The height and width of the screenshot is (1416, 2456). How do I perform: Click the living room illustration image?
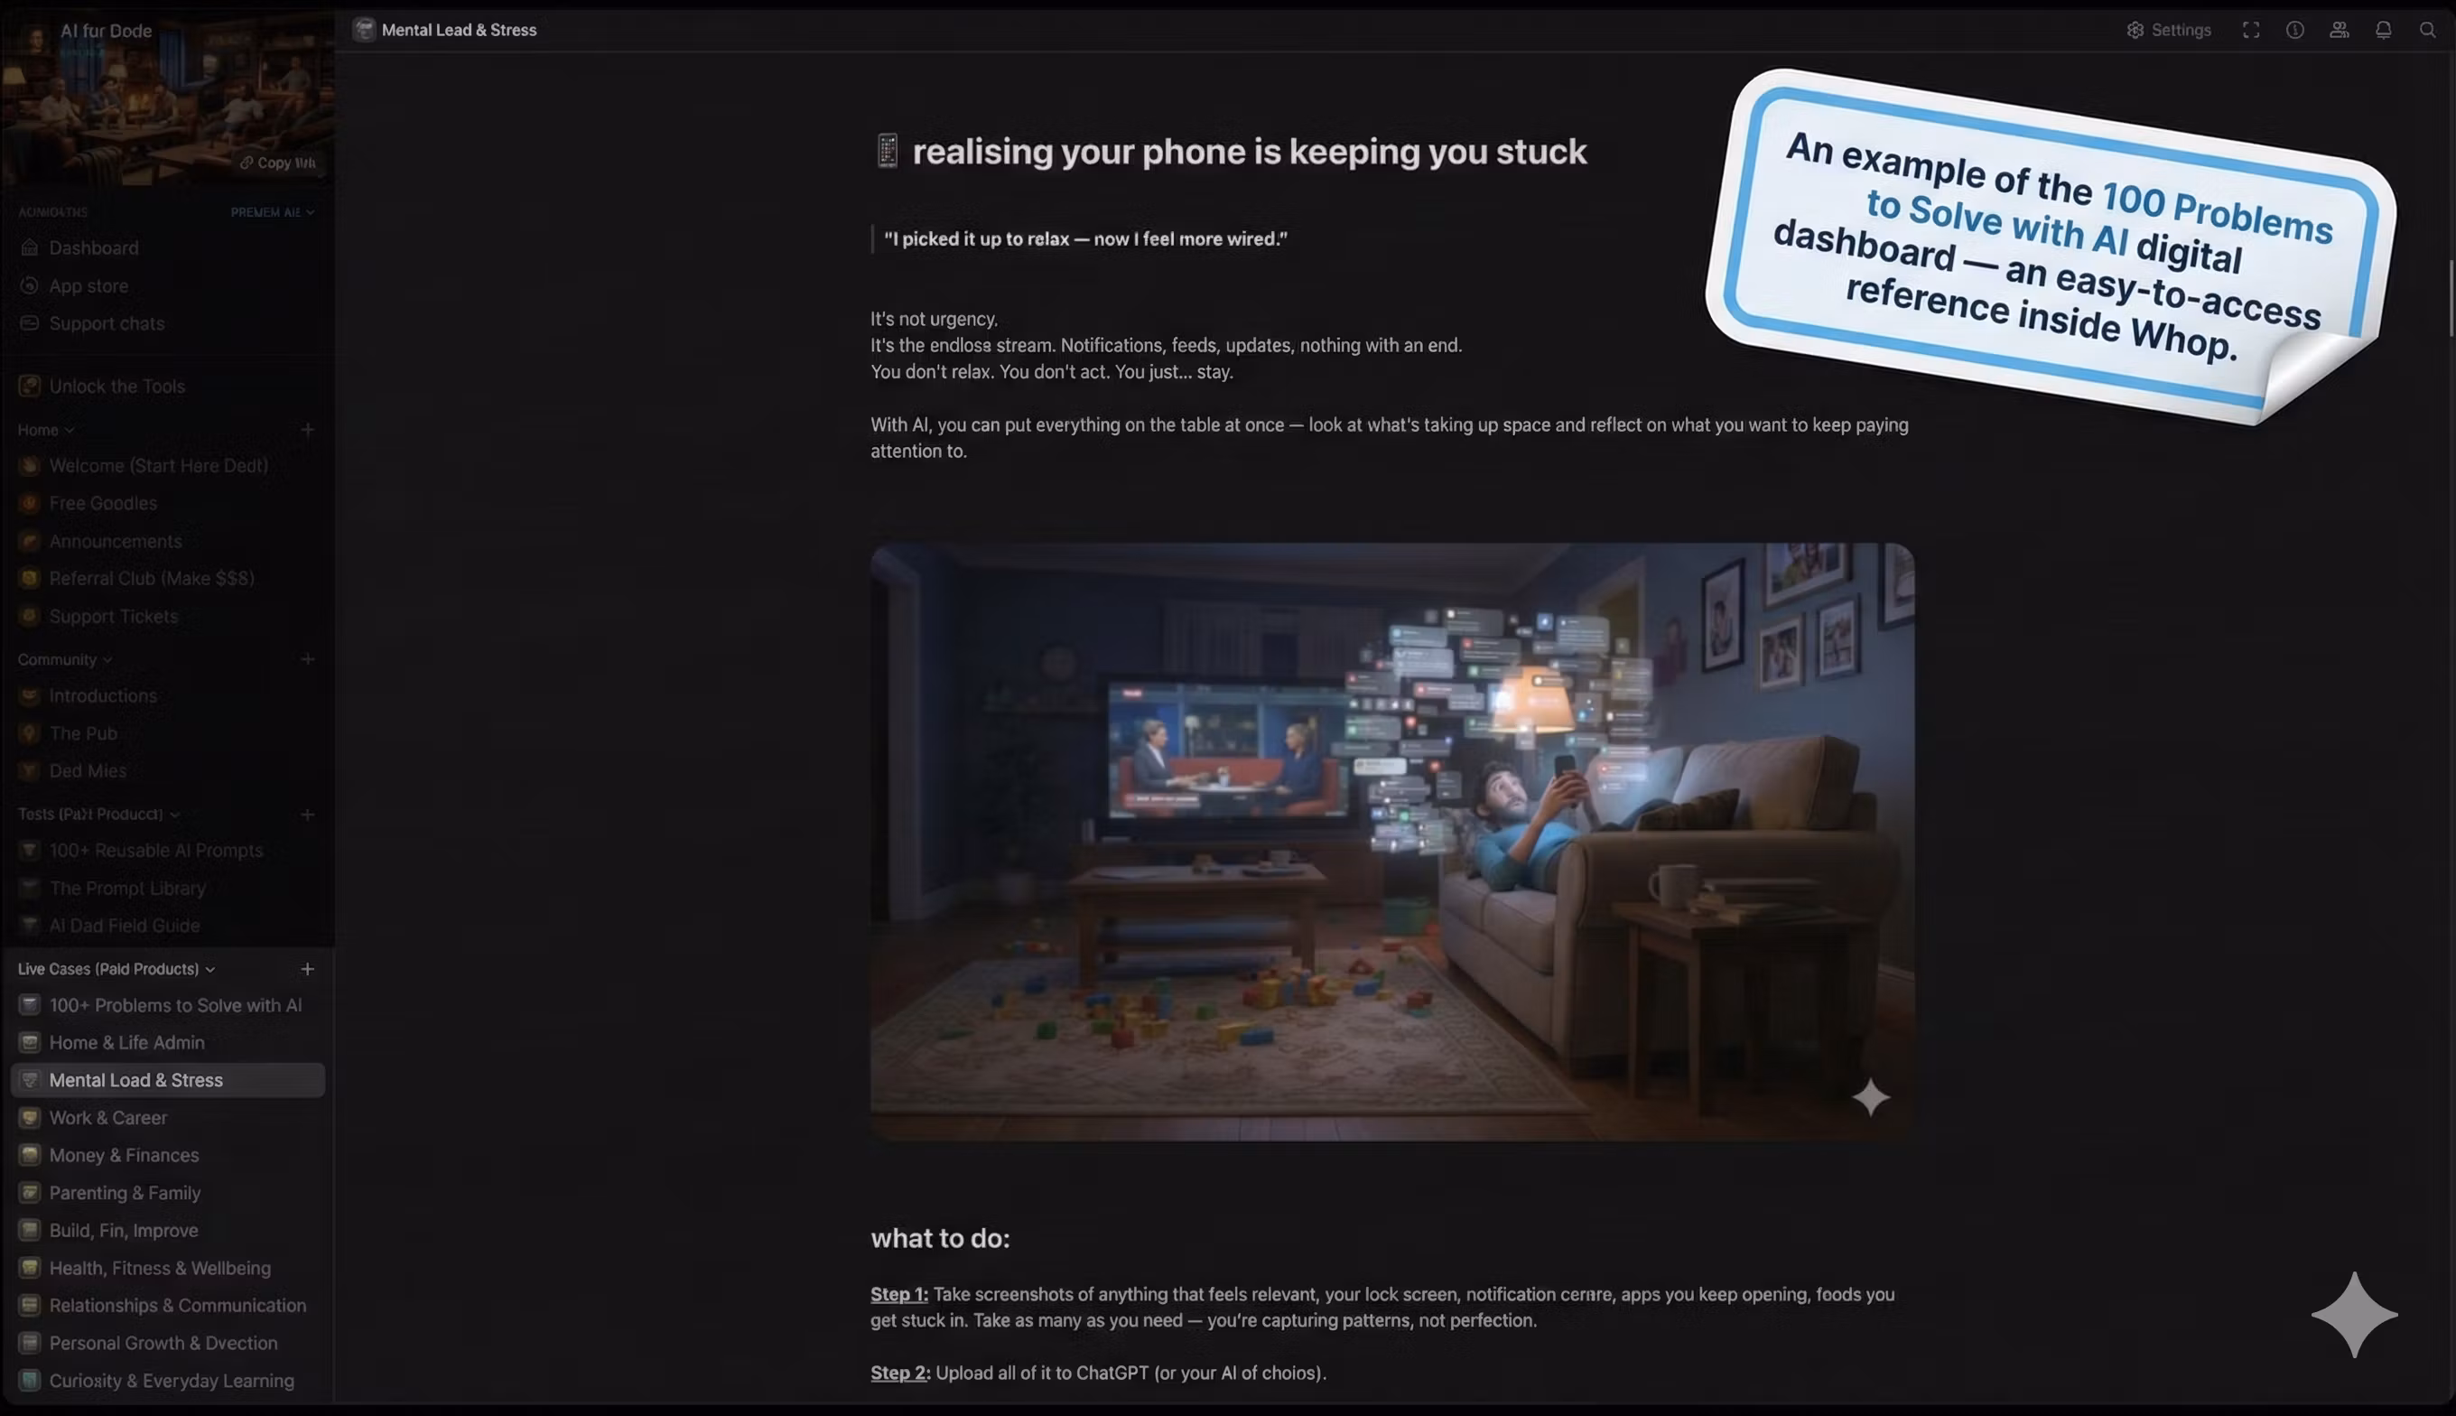(1391, 842)
